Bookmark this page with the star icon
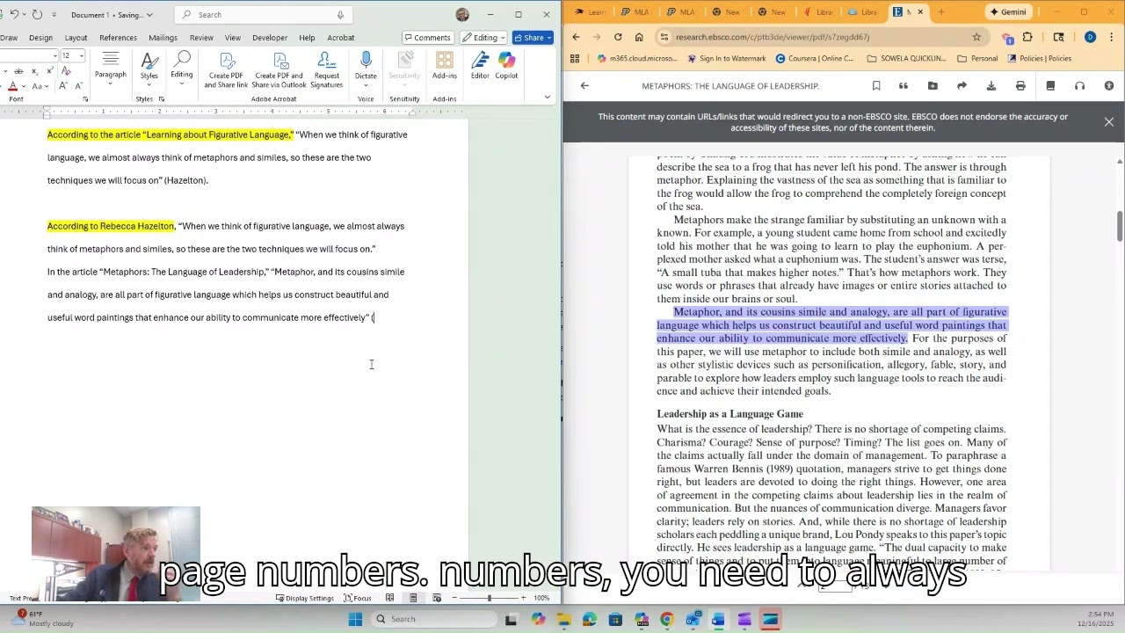The height and width of the screenshot is (633, 1125). [976, 37]
